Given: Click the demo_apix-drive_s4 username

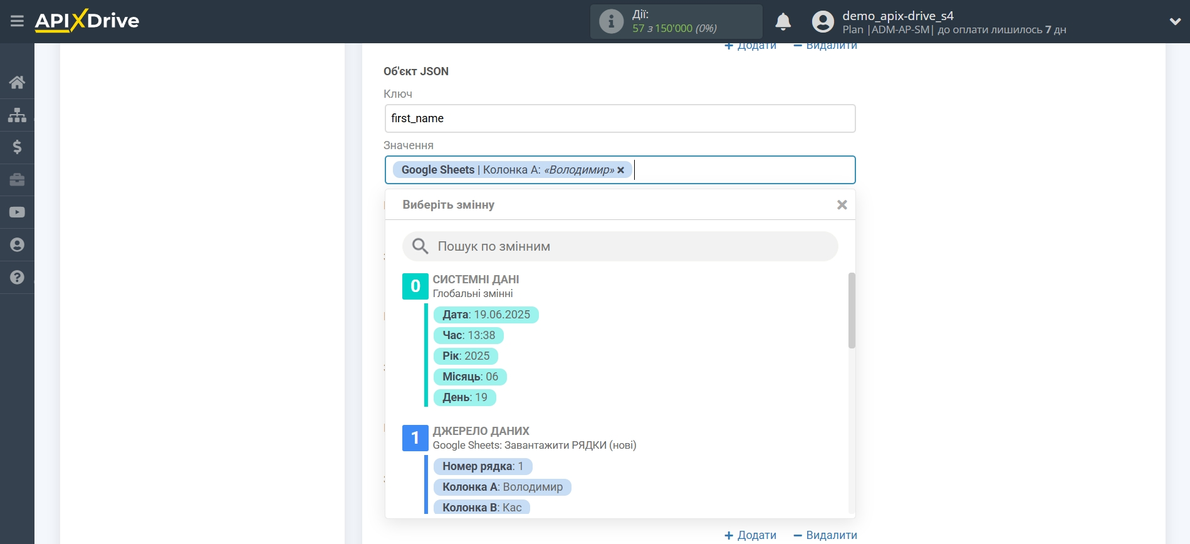Looking at the screenshot, I should [897, 16].
